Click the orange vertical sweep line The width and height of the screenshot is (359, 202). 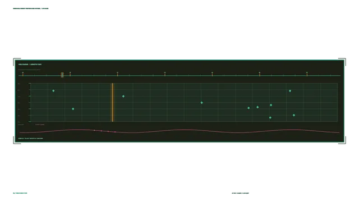(112, 102)
